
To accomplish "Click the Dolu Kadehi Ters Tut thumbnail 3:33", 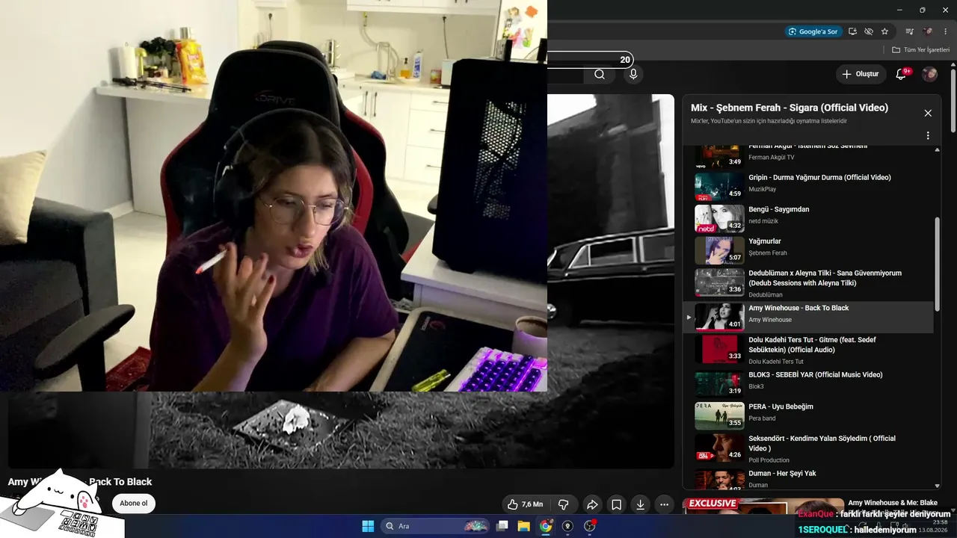I will pyautogui.click(x=719, y=349).
